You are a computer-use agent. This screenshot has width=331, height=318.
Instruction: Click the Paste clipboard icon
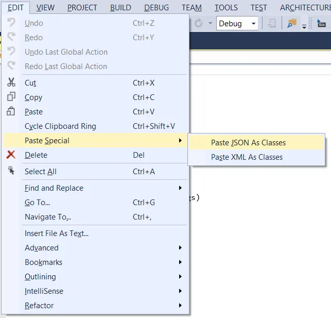click(x=11, y=111)
